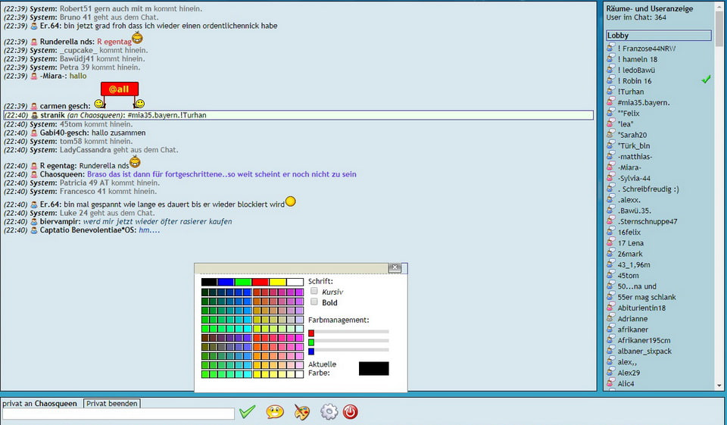Image resolution: width=727 pixels, height=425 pixels.
Task: Click the blue Farbmanagement slider
Action: [352, 351]
